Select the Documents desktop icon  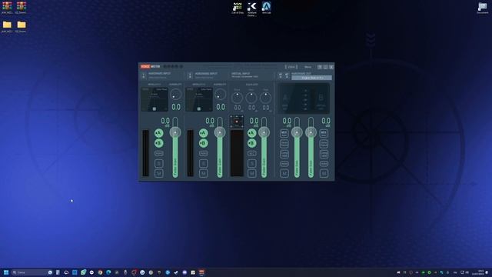coord(482,8)
